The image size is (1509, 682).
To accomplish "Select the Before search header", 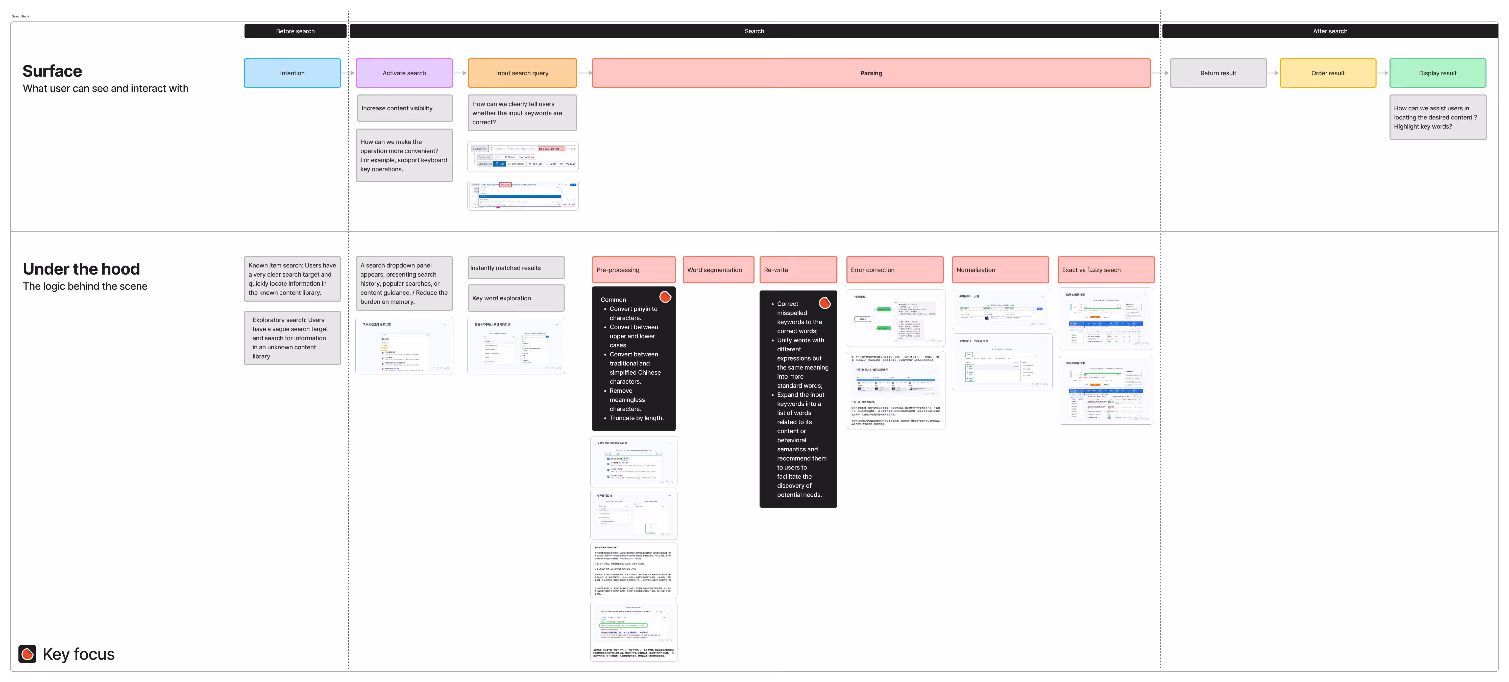I will click(x=295, y=31).
